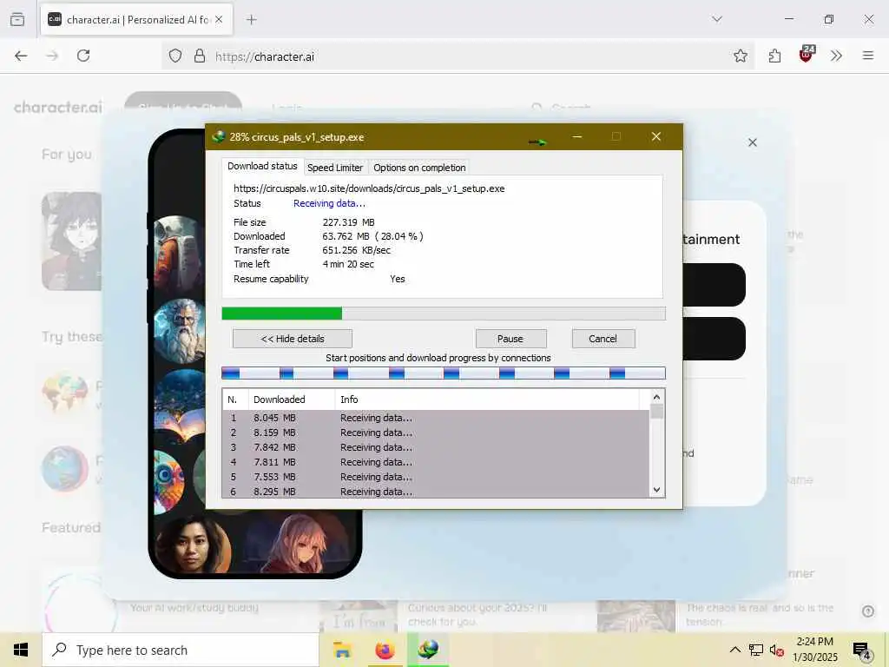Select connection row 5 with 7.553 MB

436,477
